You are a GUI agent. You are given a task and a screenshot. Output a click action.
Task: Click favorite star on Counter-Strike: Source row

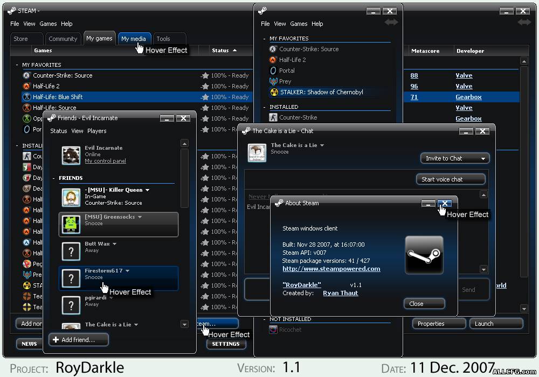tap(205, 75)
